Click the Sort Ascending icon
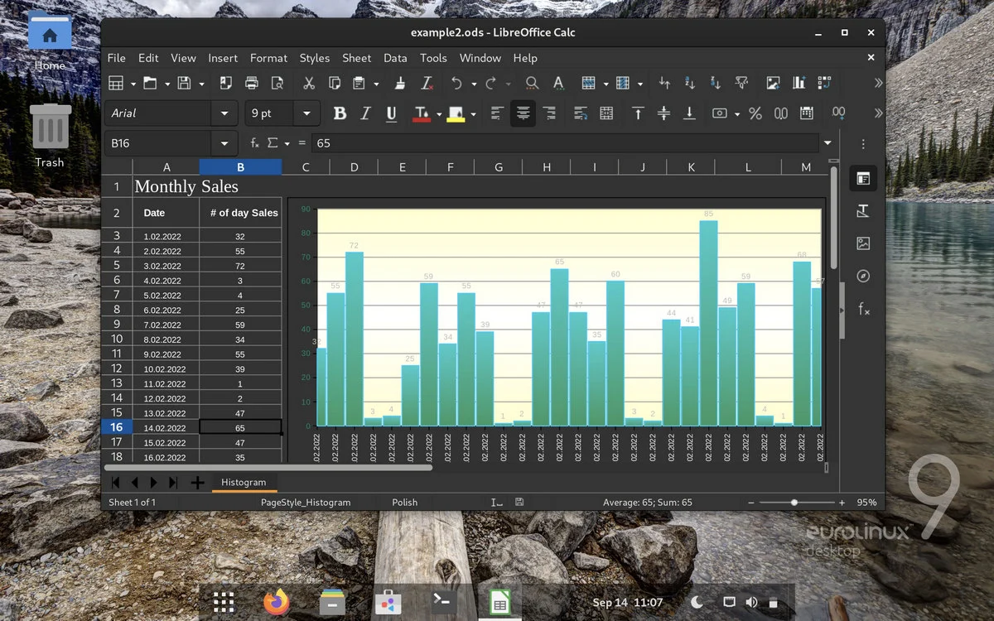Viewport: 994px width, 621px height. pos(689,83)
